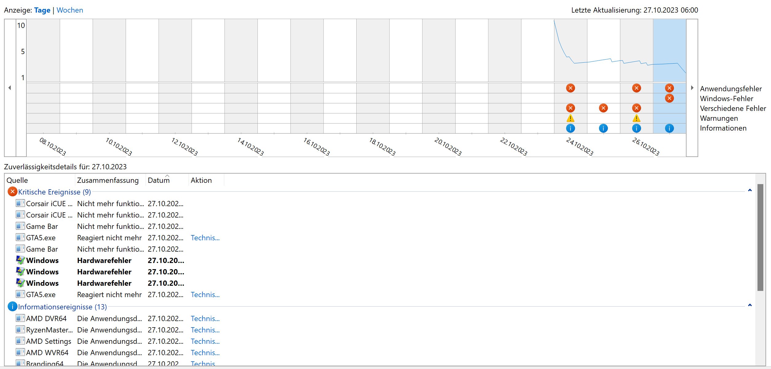Click Windows-Fehler error icon on 27.10.2023
The height and width of the screenshot is (369, 771).
pyautogui.click(x=669, y=98)
